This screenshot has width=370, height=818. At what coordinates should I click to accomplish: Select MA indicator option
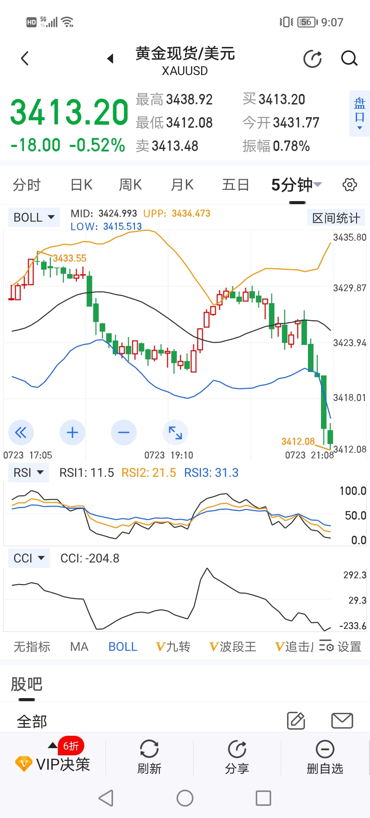pyautogui.click(x=79, y=647)
